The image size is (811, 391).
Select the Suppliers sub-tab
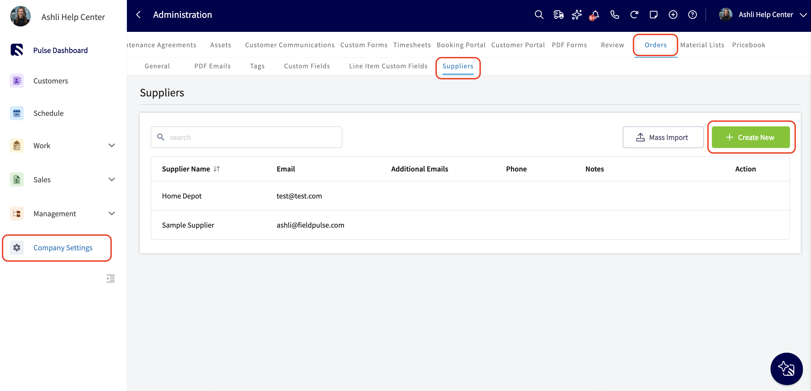[458, 66]
